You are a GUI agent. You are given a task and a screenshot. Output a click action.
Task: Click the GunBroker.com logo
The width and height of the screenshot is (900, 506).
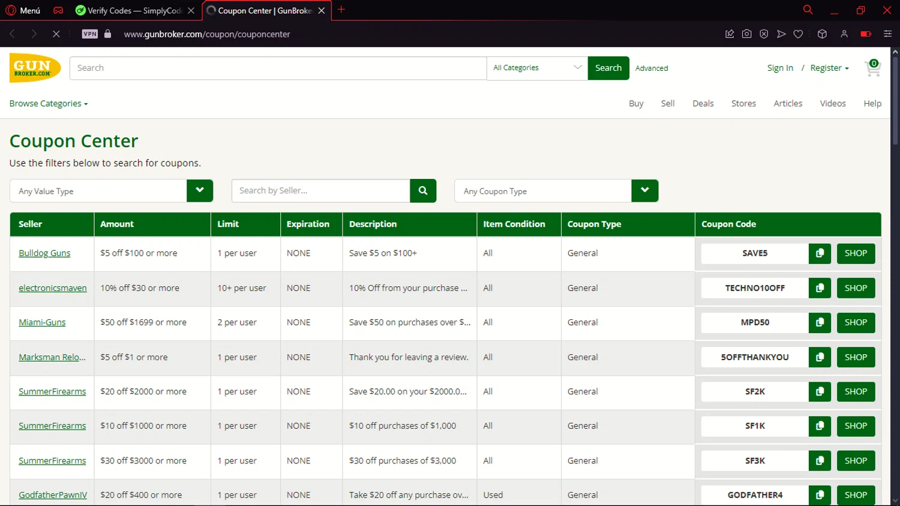point(35,68)
